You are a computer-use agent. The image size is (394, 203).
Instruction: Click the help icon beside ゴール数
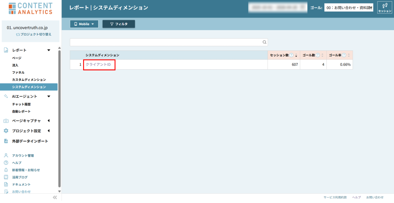coord(318,55)
